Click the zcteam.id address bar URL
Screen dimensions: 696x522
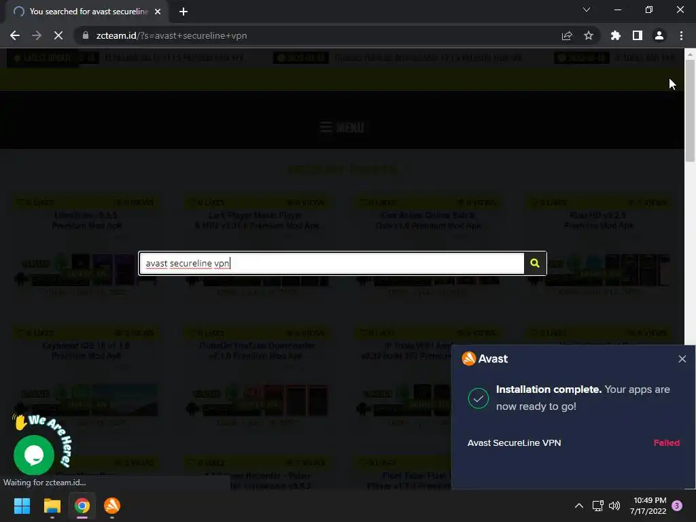[171, 35]
